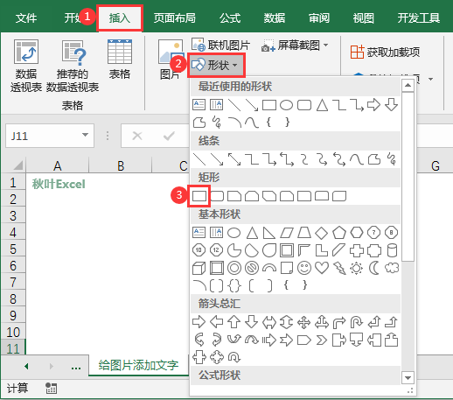This screenshot has width=453, height=400.
Task: Select column B header
Action: click(x=121, y=165)
